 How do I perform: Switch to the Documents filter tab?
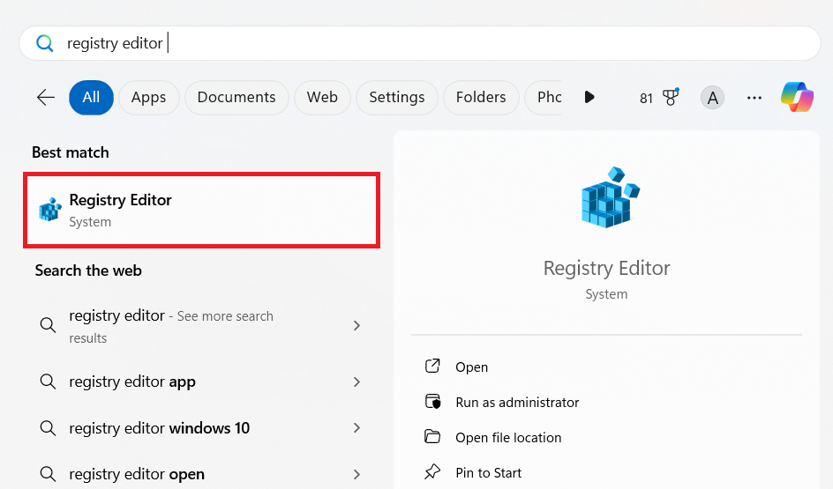236,98
